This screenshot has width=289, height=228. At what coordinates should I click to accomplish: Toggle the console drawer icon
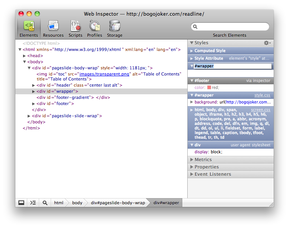(33, 203)
